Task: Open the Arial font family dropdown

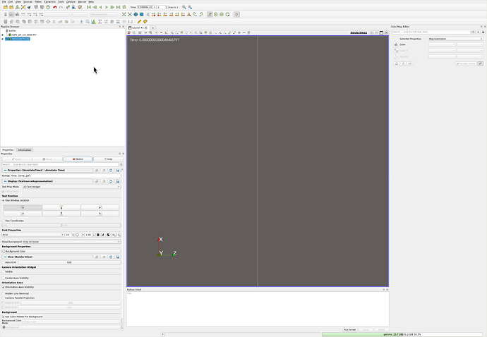Action: [x=33, y=235]
